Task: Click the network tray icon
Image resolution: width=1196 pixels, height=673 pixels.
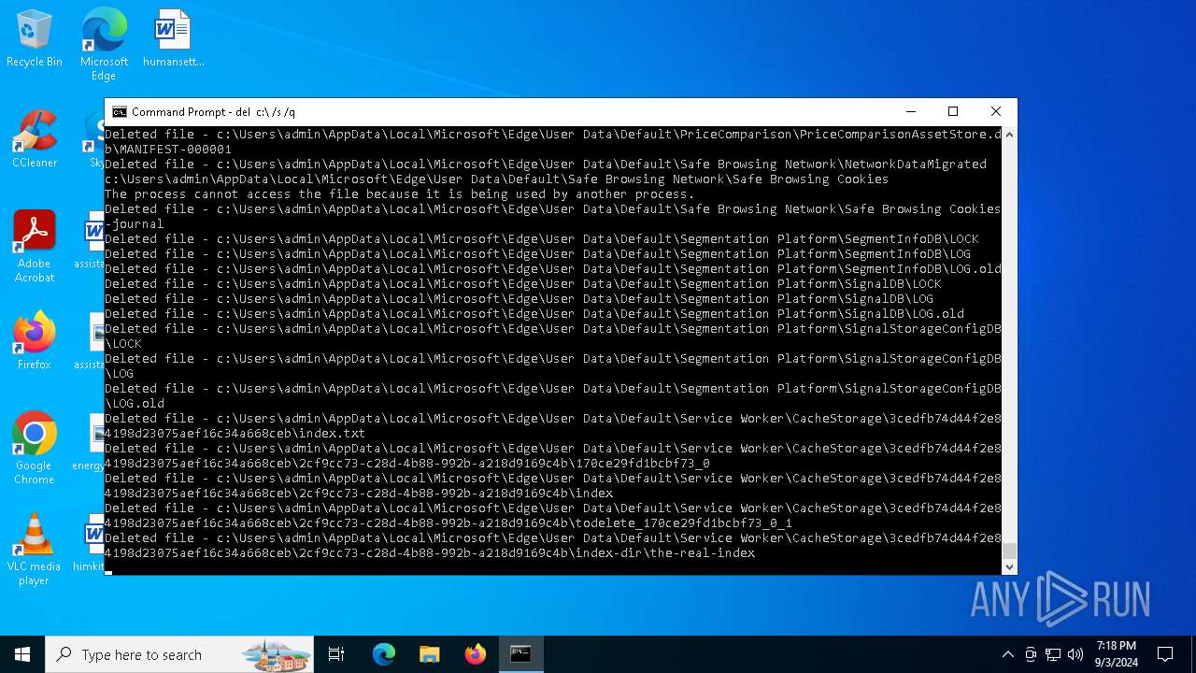Action: pyautogui.click(x=1053, y=654)
